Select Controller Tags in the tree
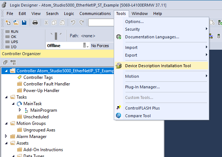This screenshot has height=157, width=222. click(38, 77)
